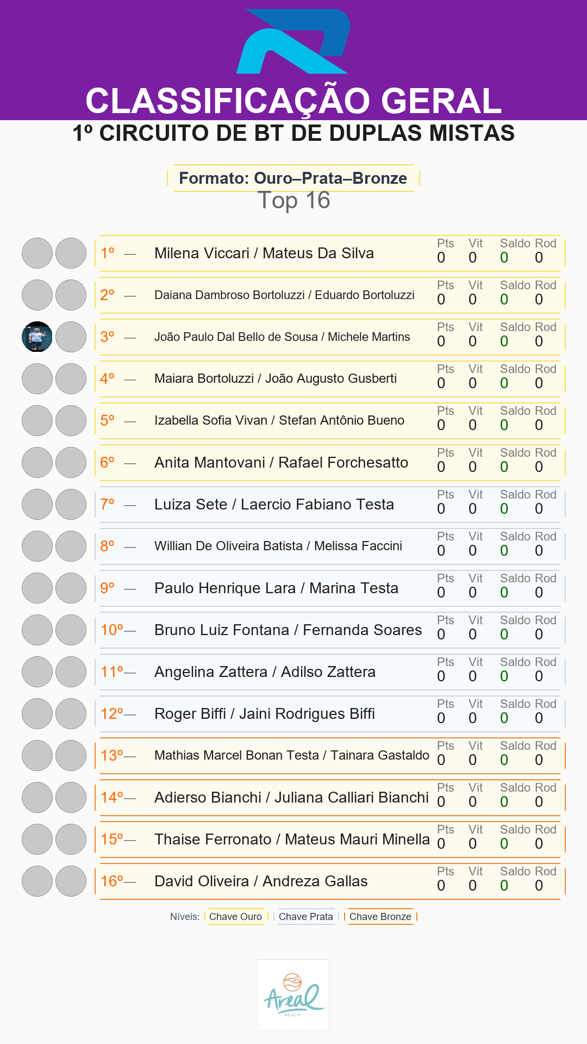Open the Areal Beach logo at bottom
Image resolution: width=587 pixels, height=1044 pixels.
tap(293, 995)
